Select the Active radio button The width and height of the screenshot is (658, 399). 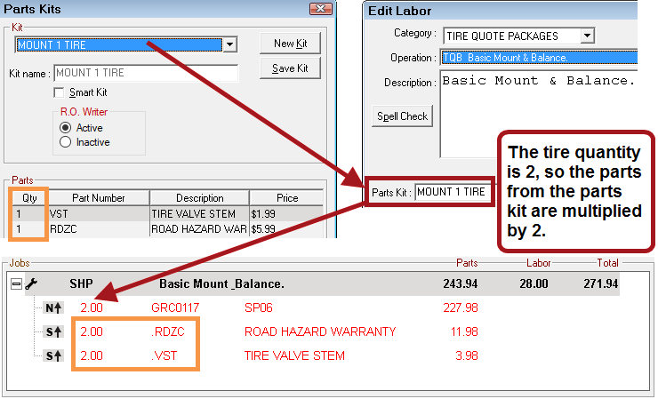(x=65, y=128)
